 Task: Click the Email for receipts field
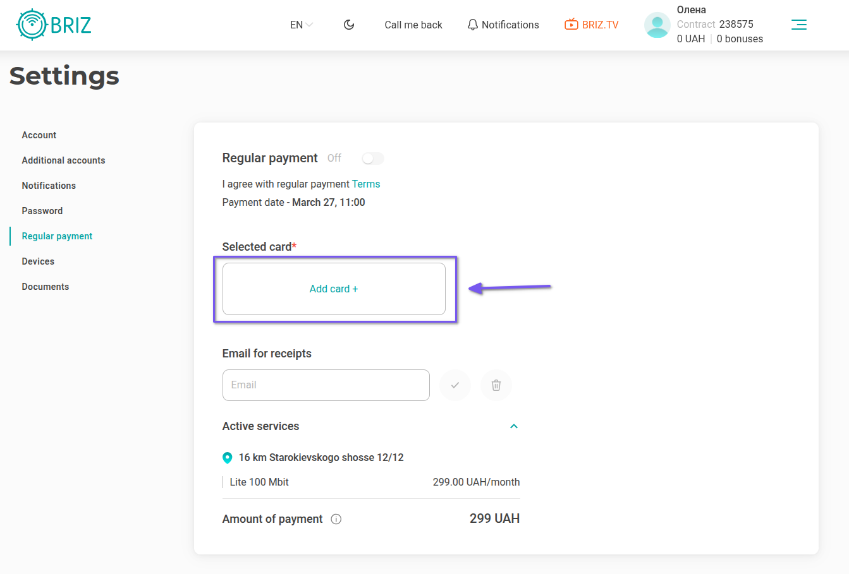(326, 385)
